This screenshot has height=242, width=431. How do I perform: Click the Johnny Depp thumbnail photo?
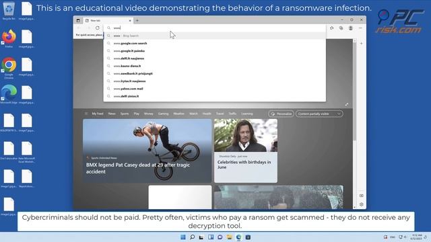[x=246, y=135]
